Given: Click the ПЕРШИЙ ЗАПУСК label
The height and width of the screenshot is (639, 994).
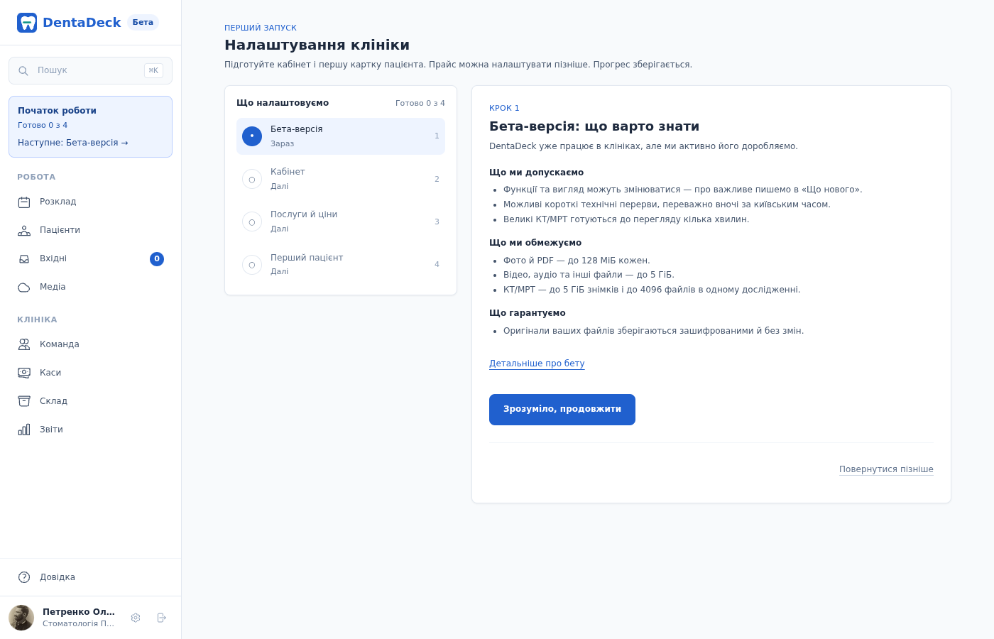Looking at the screenshot, I should click(261, 28).
